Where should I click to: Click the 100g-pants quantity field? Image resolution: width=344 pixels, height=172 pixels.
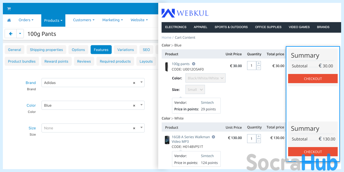point(251,66)
